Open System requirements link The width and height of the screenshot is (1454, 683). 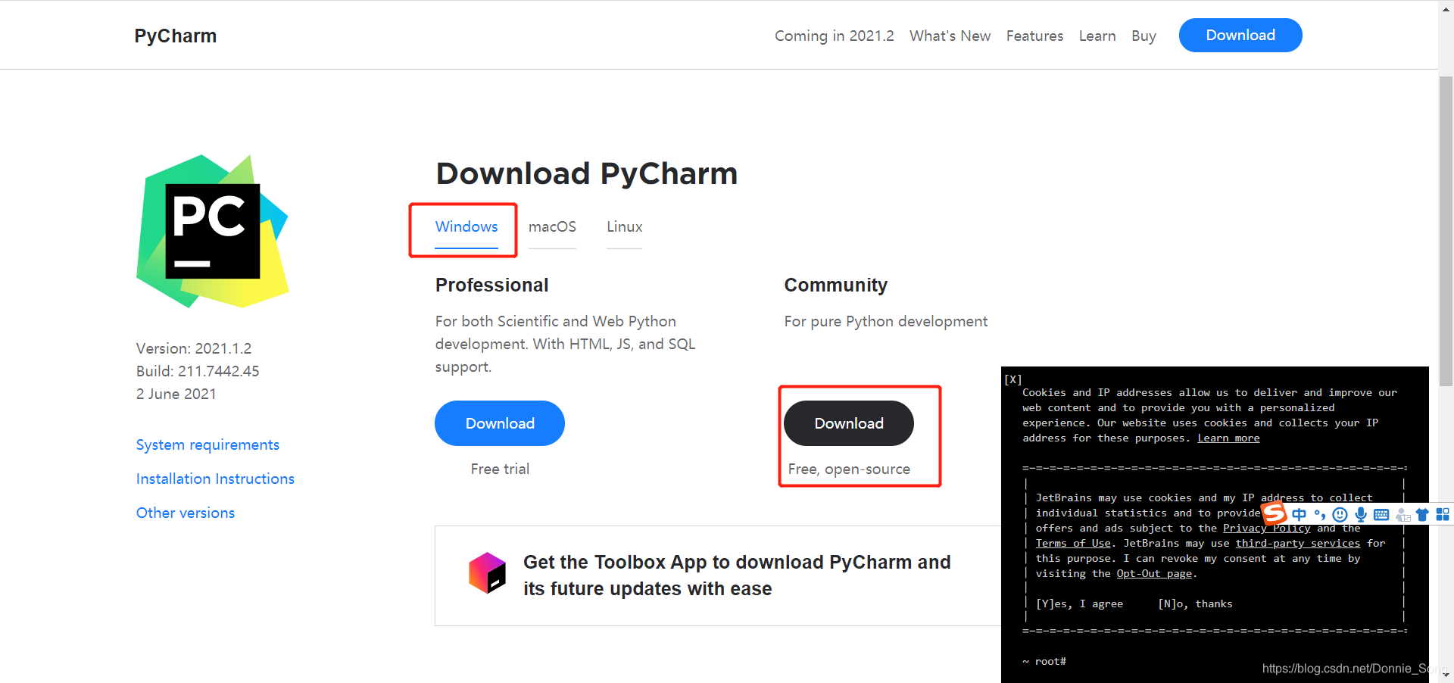[x=207, y=444]
